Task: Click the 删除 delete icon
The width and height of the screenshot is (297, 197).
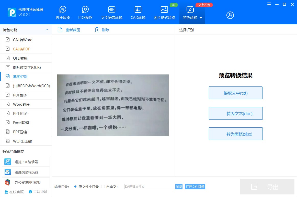Action: tap(97, 30)
